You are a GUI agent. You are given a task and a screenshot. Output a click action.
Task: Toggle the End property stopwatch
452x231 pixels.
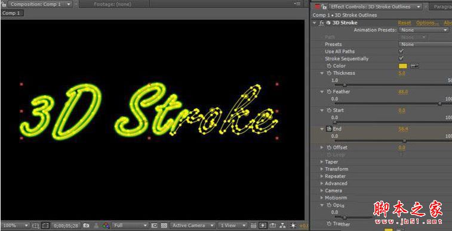pos(329,129)
